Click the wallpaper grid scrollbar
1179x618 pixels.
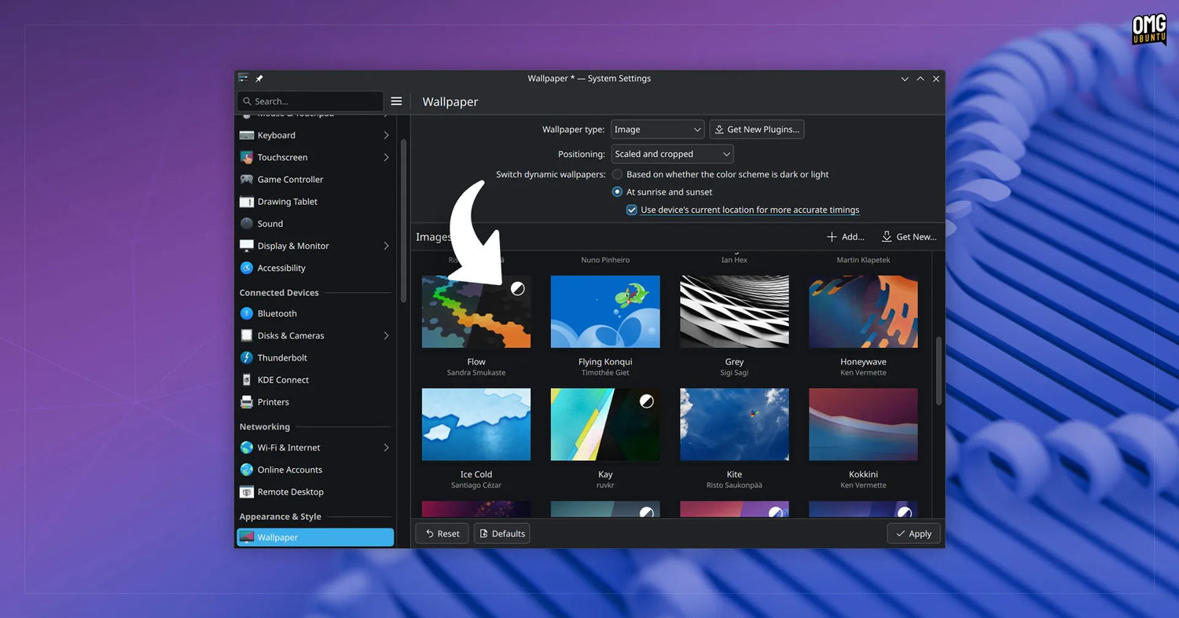pyautogui.click(x=938, y=371)
